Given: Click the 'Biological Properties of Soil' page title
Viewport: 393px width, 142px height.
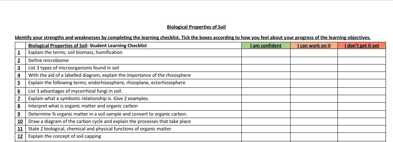Looking at the screenshot, I should tap(196, 27).
